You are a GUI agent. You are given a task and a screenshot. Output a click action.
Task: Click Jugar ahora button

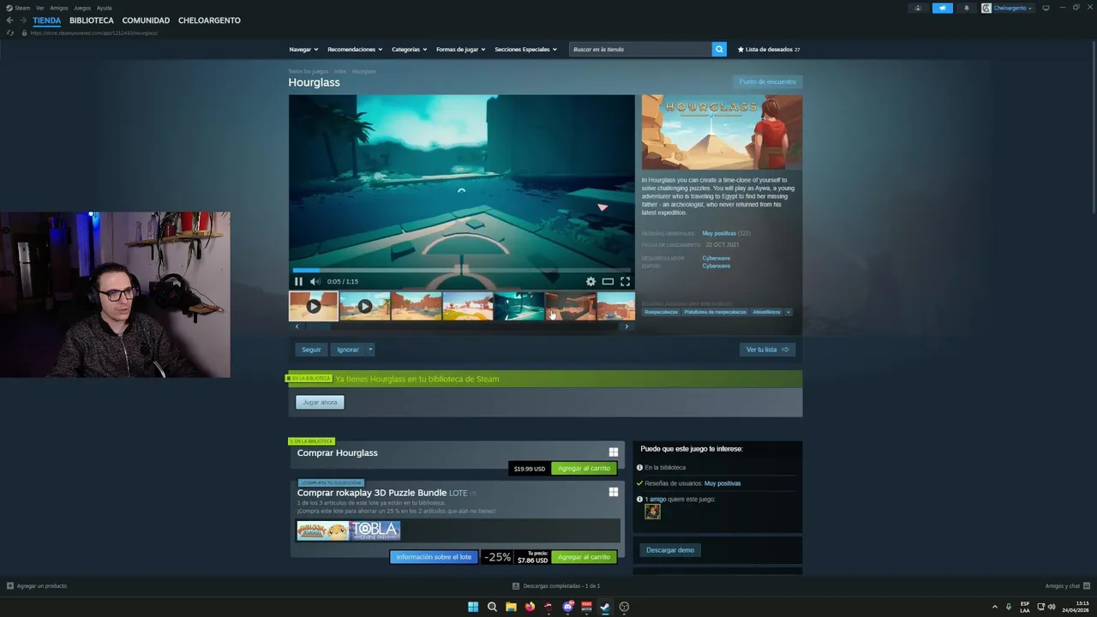320,402
